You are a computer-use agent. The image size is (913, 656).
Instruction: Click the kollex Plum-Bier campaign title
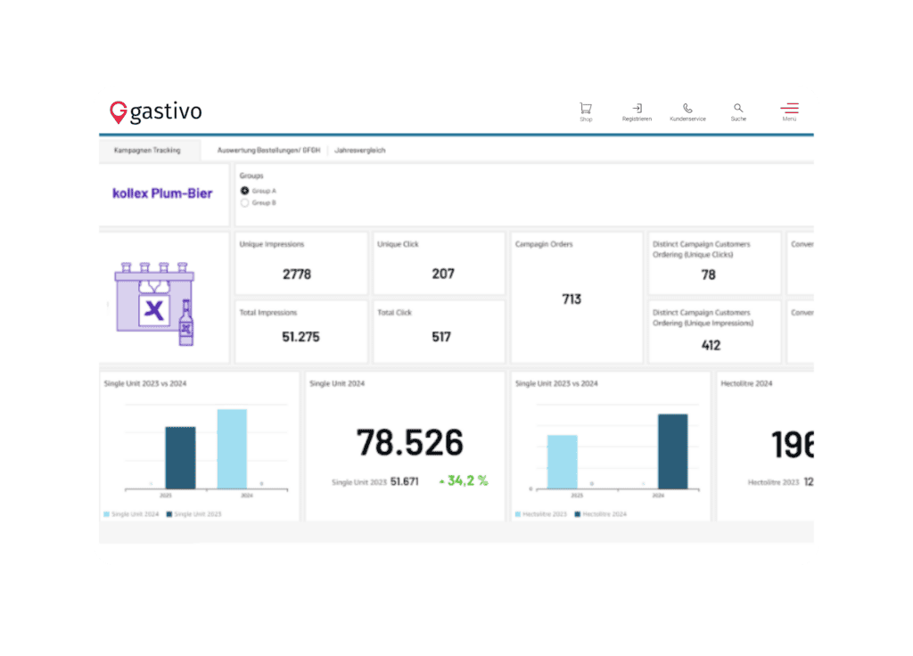(x=162, y=193)
